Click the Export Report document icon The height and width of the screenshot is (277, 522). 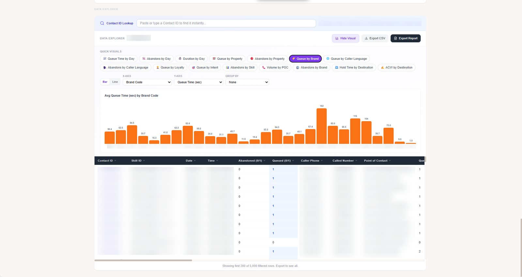point(395,38)
